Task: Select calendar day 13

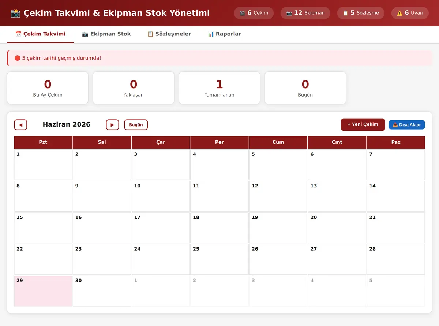Action: click(x=337, y=196)
